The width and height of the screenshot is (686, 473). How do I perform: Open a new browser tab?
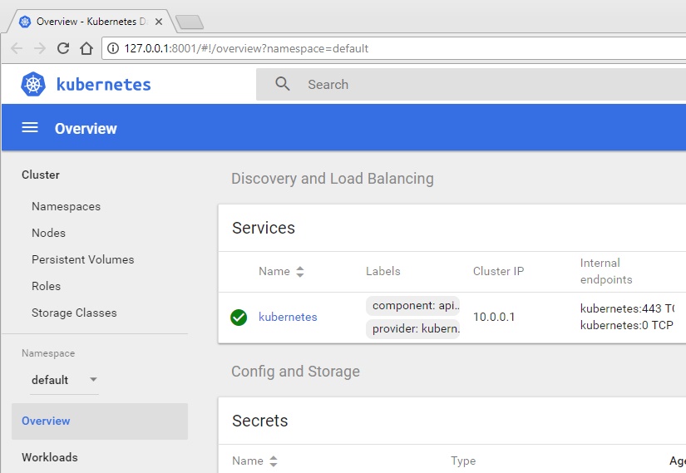(x=189, y=22)
